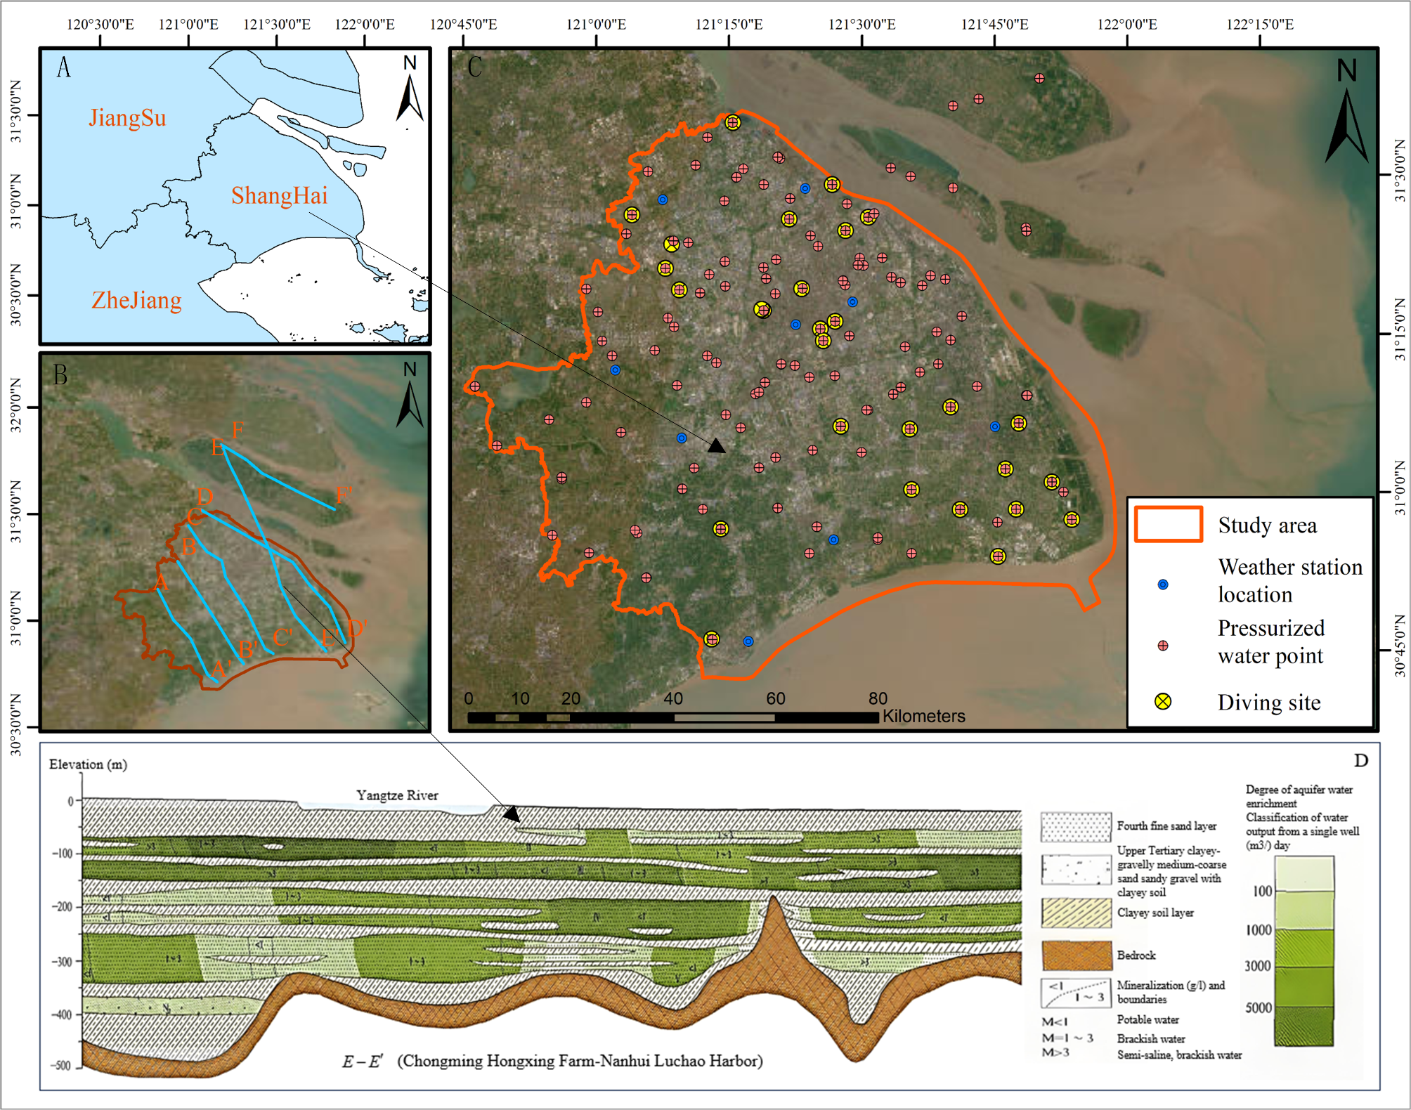Click the ShangHai label in panel A

point(279,195)
